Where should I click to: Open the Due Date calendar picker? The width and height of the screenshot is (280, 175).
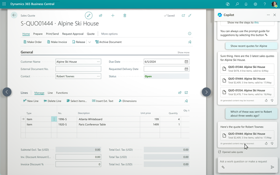coord(186,62)
